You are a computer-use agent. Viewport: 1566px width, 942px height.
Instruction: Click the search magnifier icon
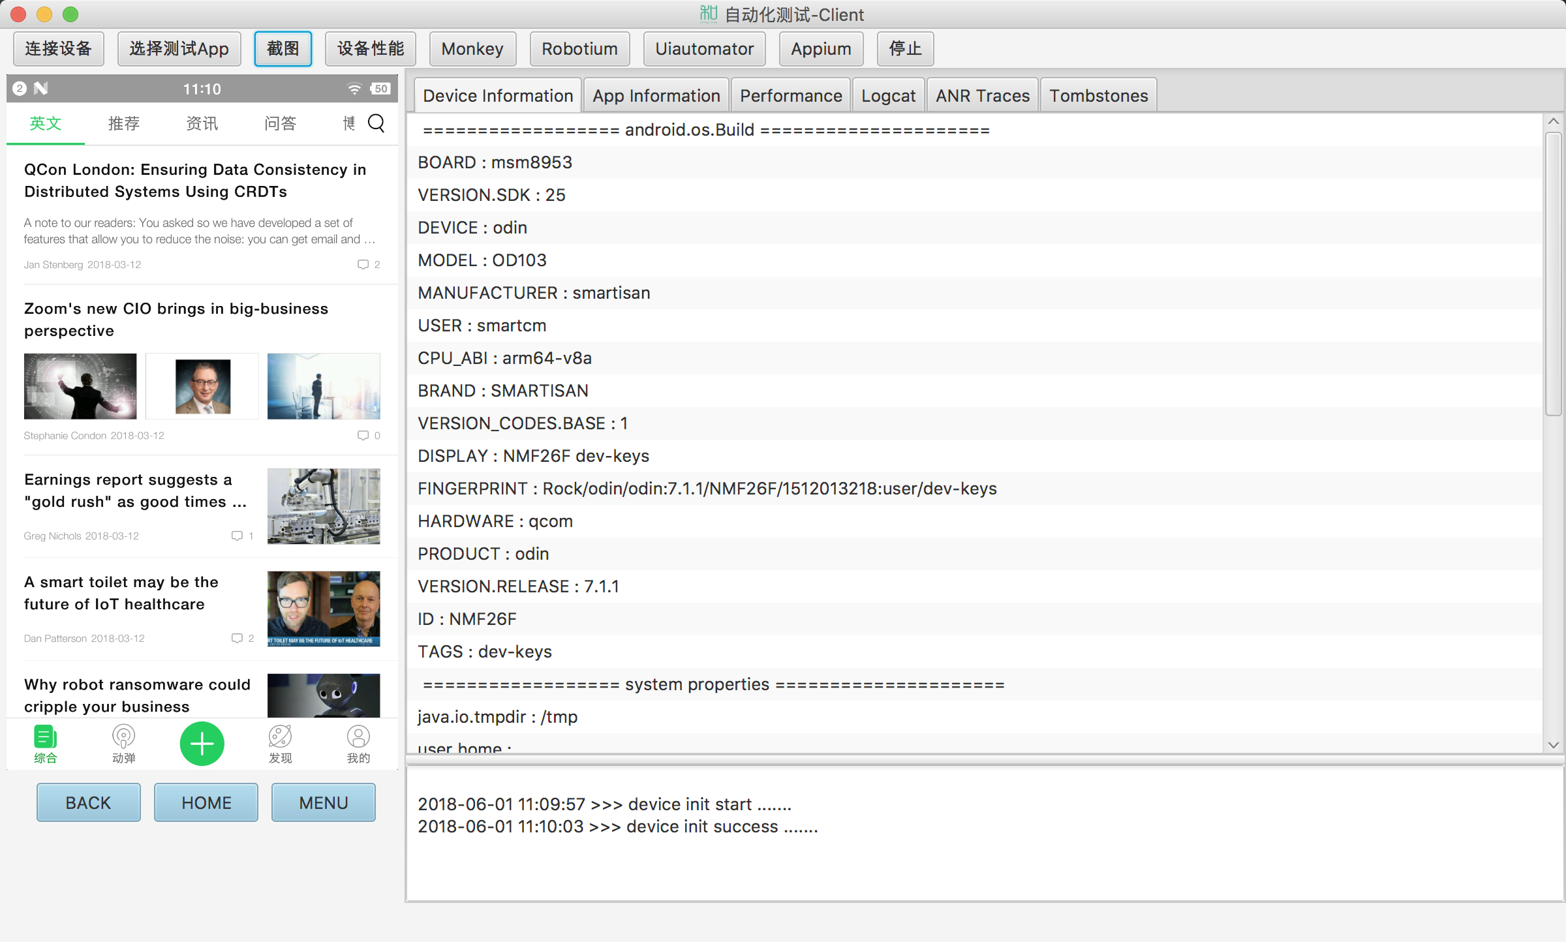coord(376,123)
